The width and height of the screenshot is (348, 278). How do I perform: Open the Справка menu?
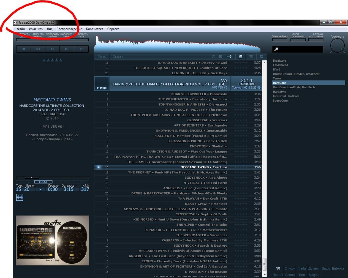pyautogui.click(x=113, y=29)
